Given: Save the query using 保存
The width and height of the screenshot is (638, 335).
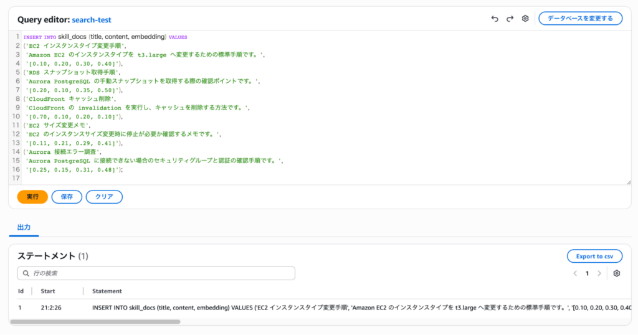Looking at the screenshot, I should pos(67,197).
